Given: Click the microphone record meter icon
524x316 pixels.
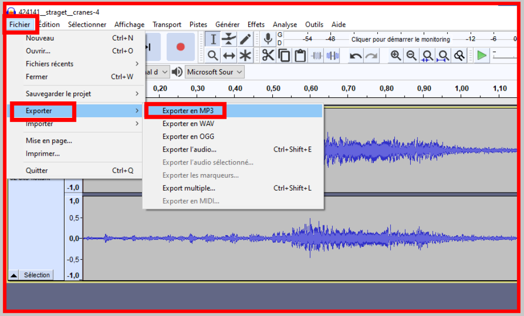Looking at the screenshot, I should (x=268, y=39).
